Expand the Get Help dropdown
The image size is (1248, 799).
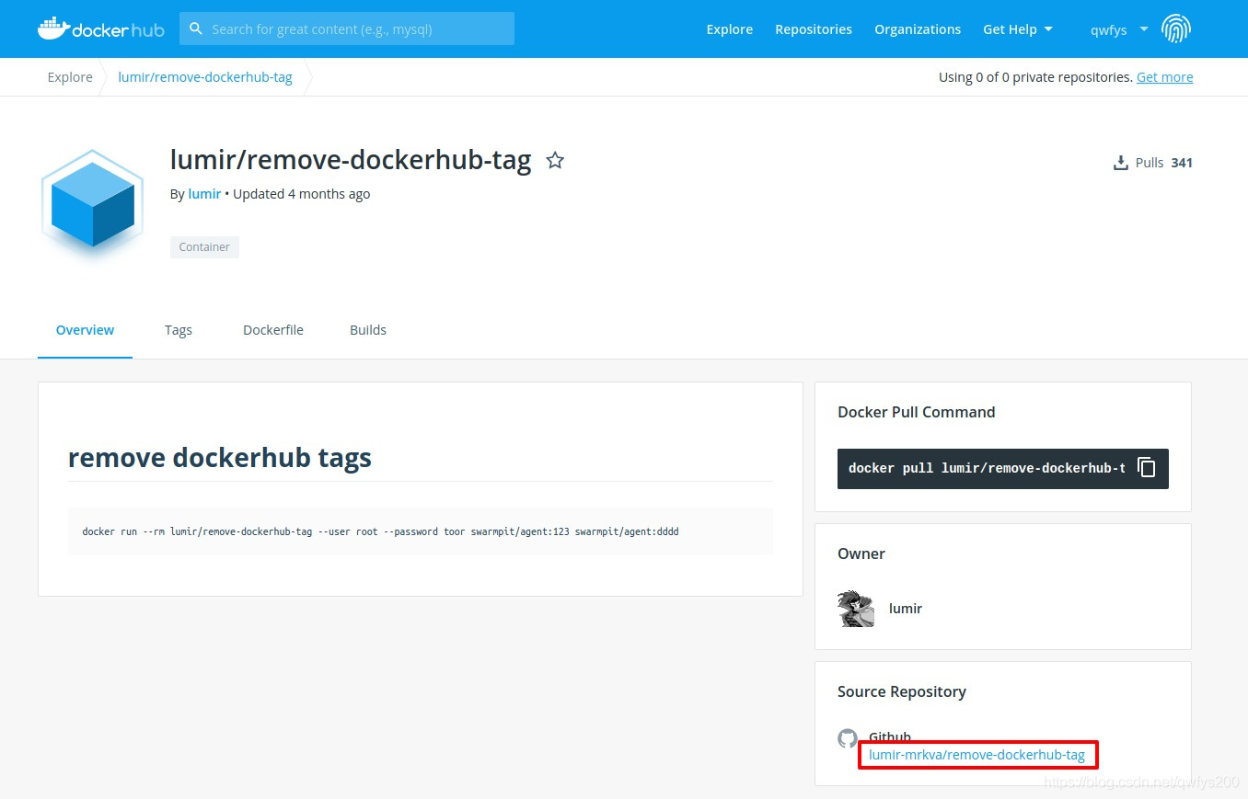click(1017, 29)
